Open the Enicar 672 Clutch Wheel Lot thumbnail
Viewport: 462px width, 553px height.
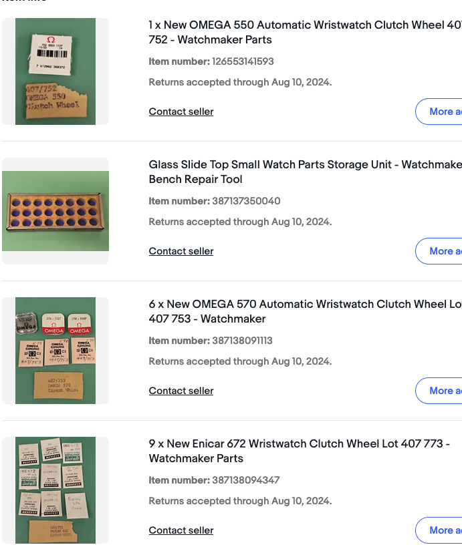coord(55,490)
